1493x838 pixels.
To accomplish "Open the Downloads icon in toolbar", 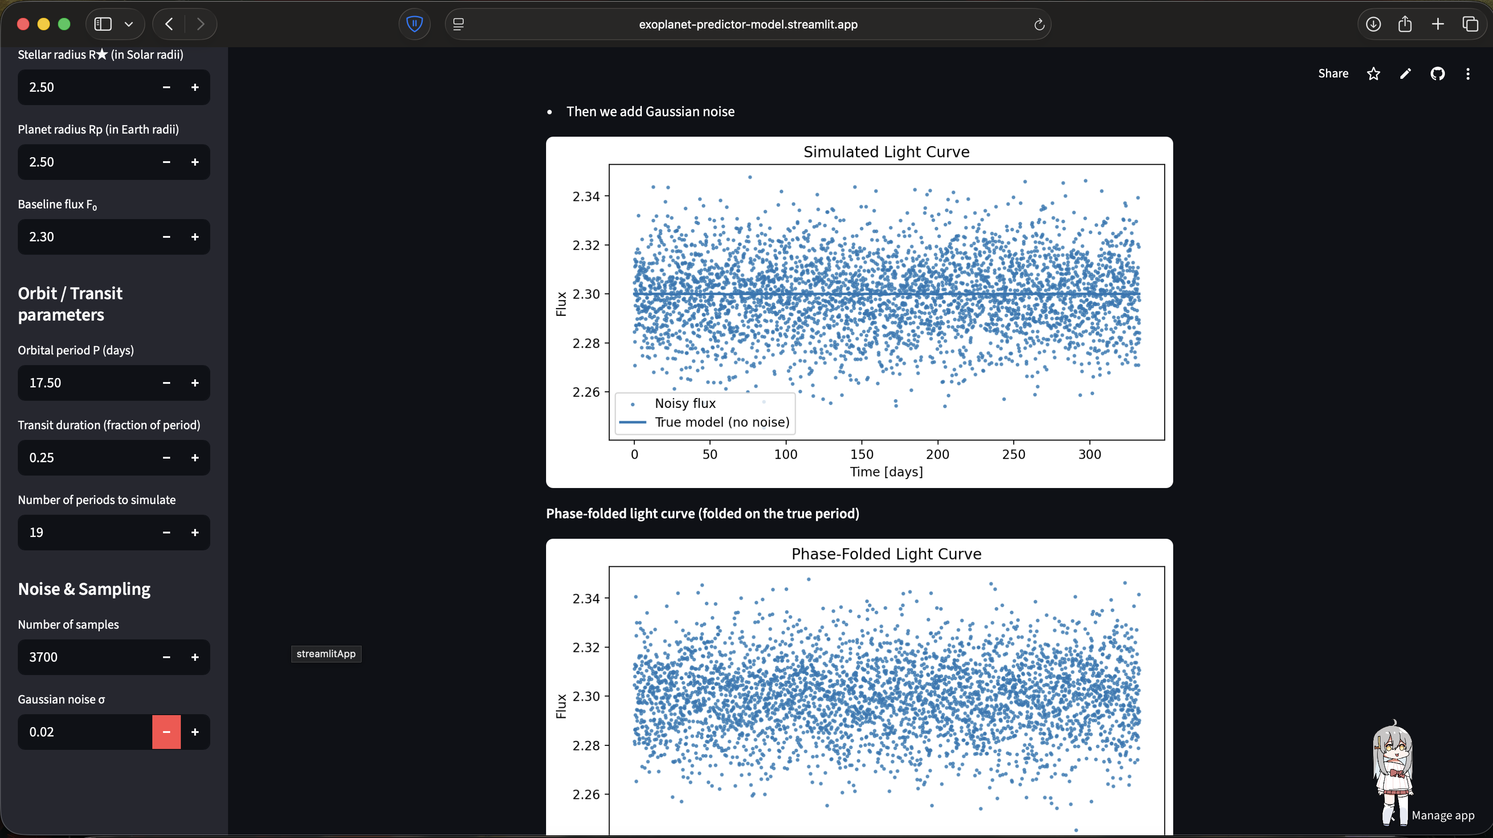I will [x=1373, y=24].
